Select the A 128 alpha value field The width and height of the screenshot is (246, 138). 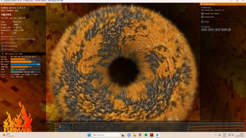coord(224,30)
